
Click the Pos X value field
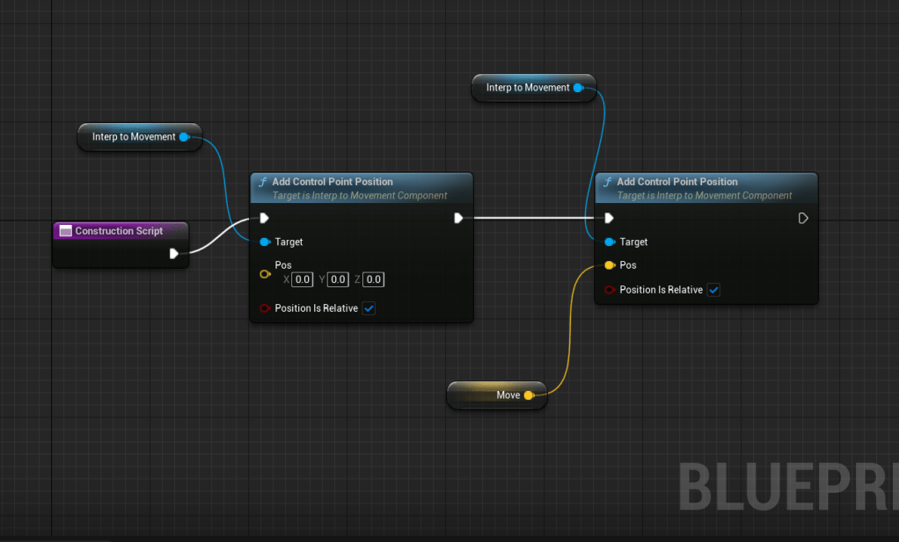click(302, 279)
